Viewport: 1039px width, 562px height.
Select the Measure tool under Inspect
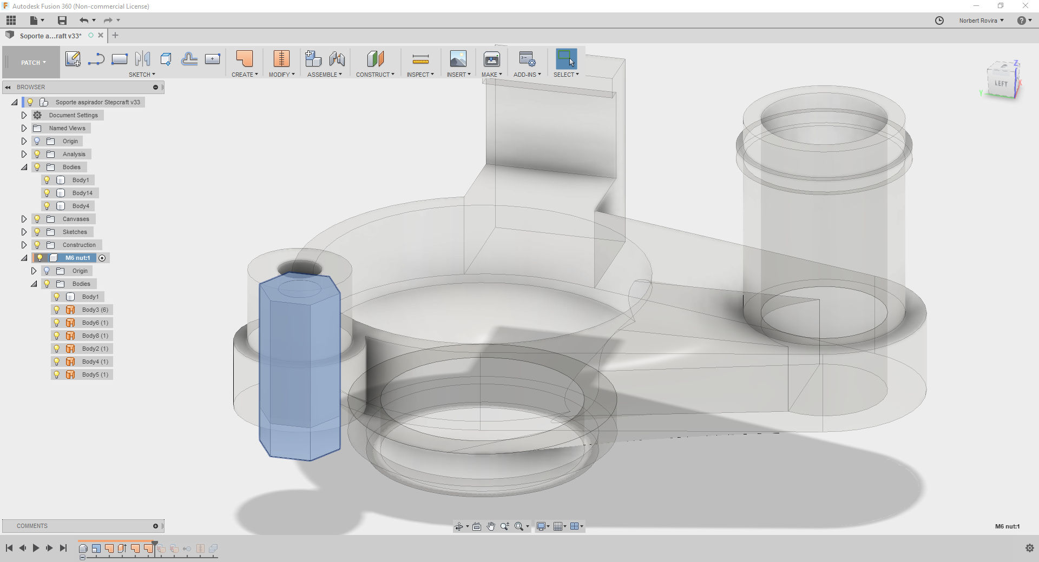tap(420, 59)
